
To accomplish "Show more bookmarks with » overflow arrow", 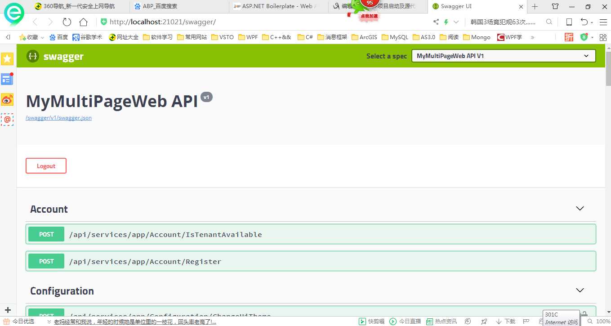I will pos(533,37).
